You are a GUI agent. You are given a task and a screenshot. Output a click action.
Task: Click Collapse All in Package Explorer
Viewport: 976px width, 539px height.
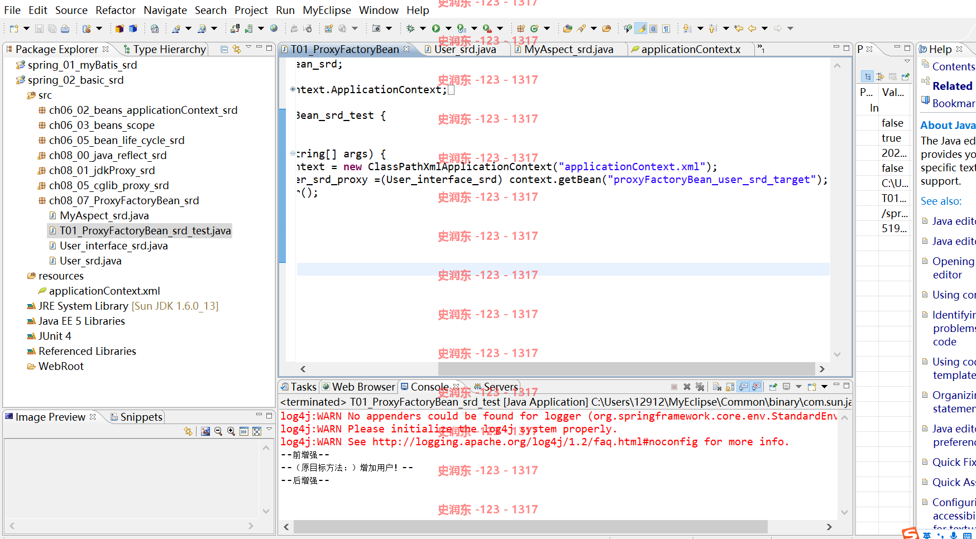tap(224, 49)
